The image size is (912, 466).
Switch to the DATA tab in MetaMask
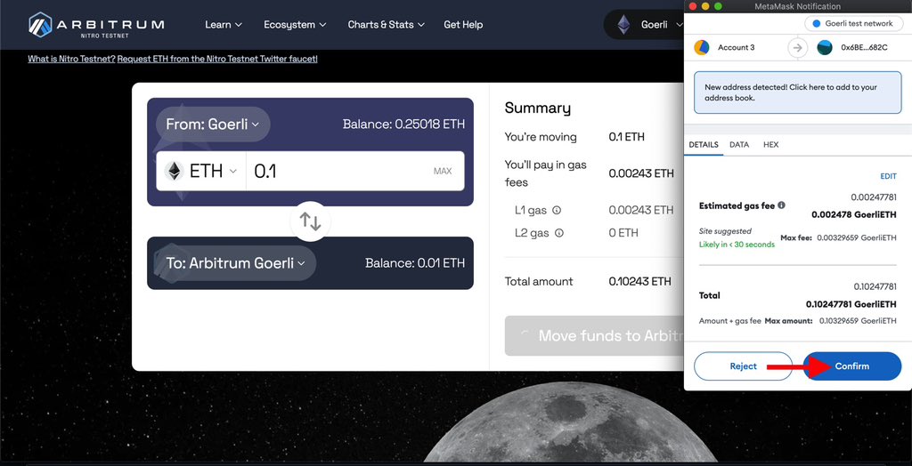[739, 145]
